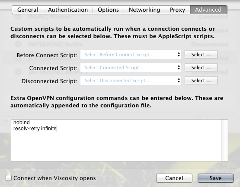The image size is (240, 187).
Task: Select the Options tab
Action: [x=108, y=10]
